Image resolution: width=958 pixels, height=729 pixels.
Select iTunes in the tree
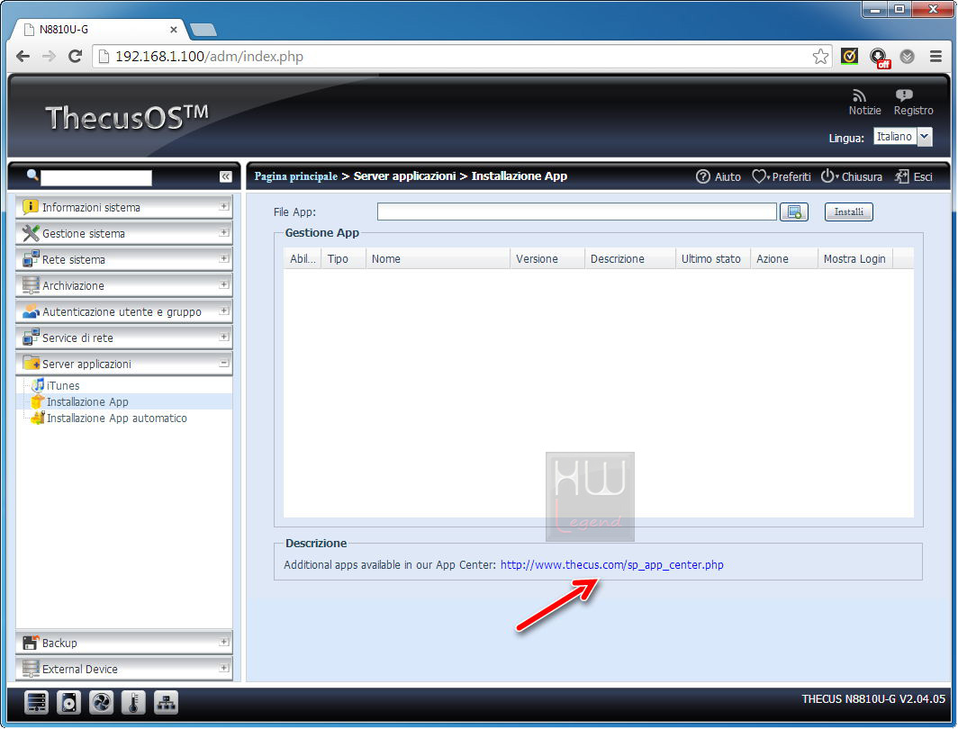click(x=62, y=386)
